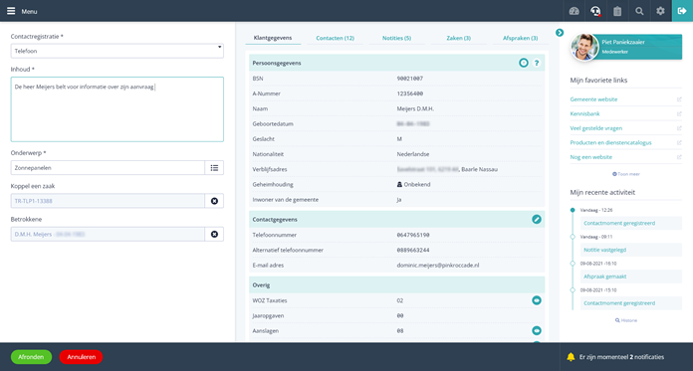Click the Koppel een zaak field TR-TLP1-13388
693x371 pixels.
[108, 201]
